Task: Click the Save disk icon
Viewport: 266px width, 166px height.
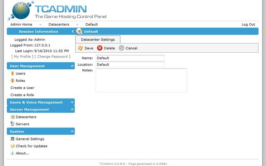Action: [x=81, y=48]
